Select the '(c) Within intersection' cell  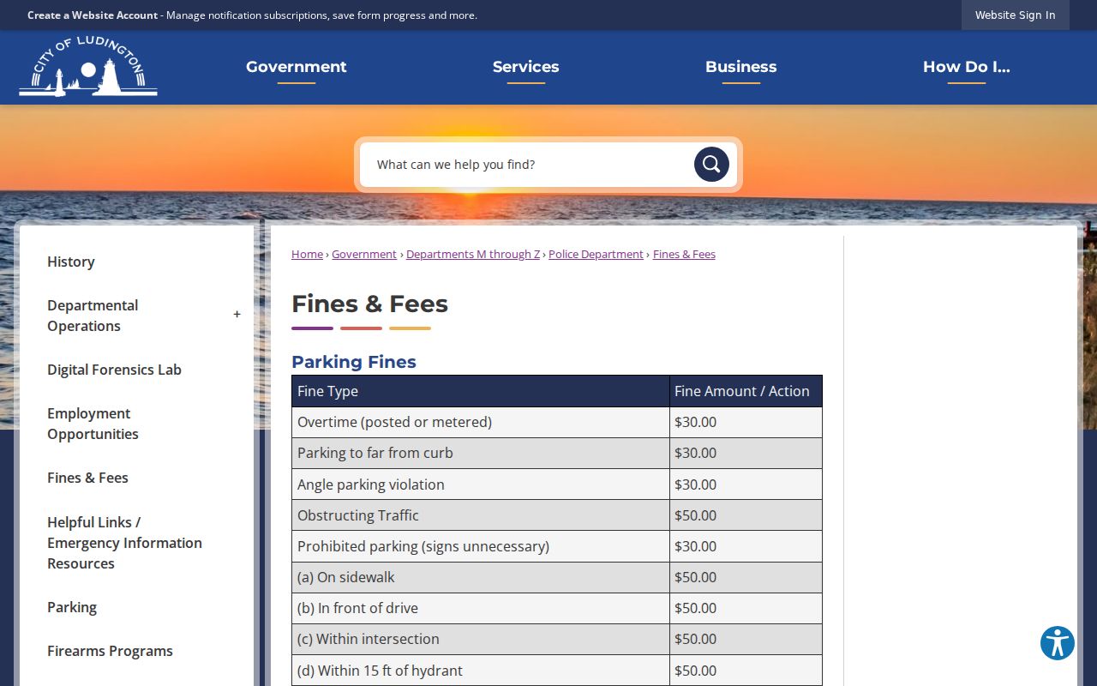[x=481, y=639]
